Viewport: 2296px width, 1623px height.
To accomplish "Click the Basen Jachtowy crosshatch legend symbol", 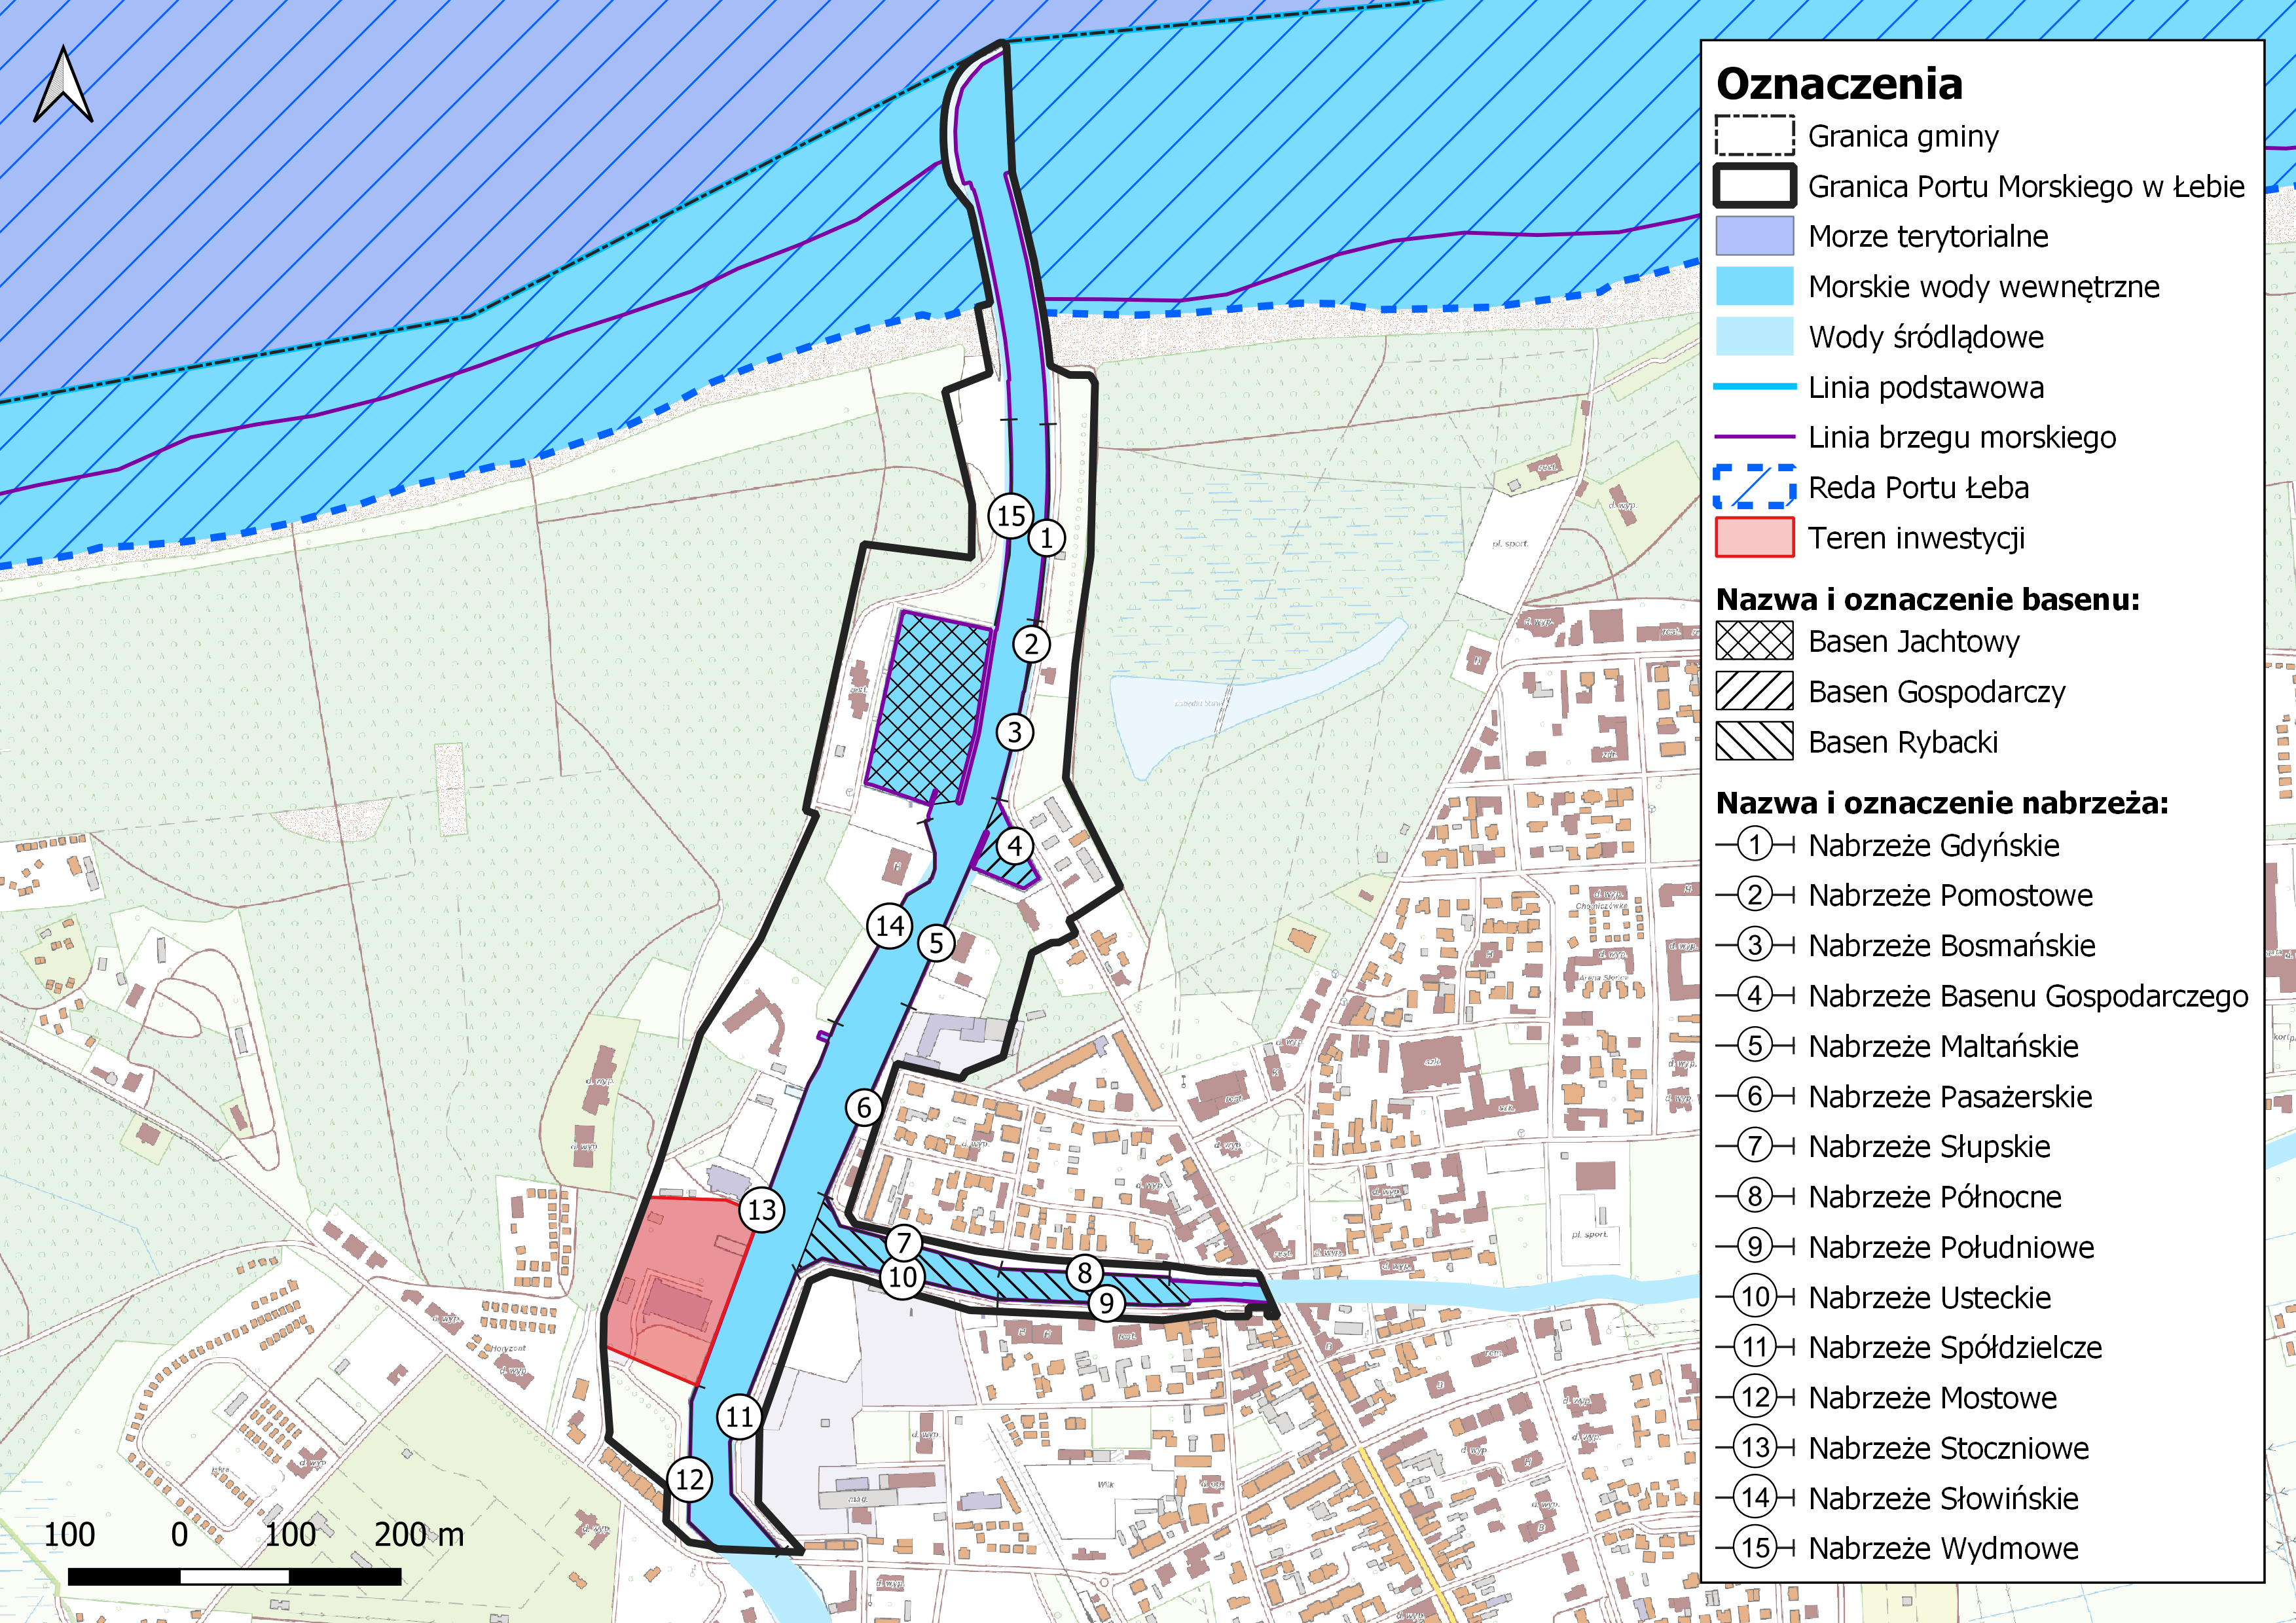I will [x=1755, y=641].
